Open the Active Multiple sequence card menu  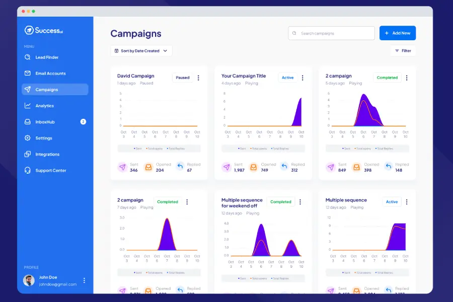click(x=407, y=202)
